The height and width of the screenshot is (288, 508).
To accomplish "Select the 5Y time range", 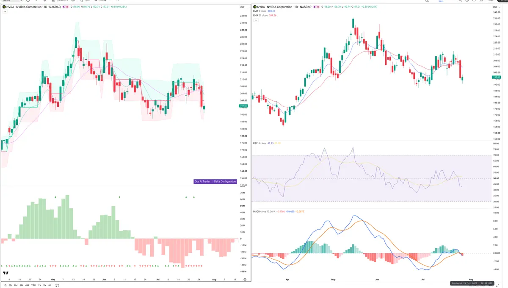I will tap(44, 285).
